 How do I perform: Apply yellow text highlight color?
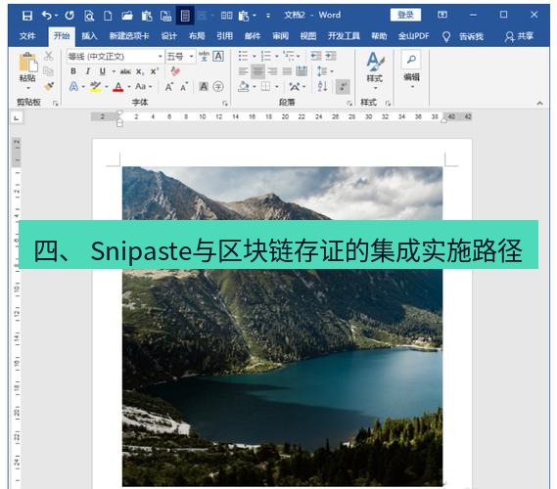pyautogui.click(x=96, y=87)
